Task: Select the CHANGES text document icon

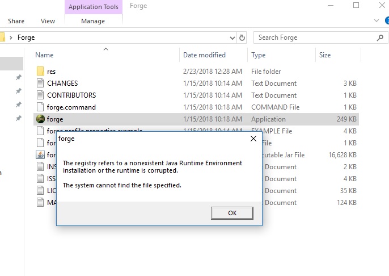Action: (x=40, y=83)
